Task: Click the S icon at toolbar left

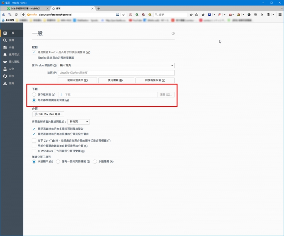Action: (4, 15)
